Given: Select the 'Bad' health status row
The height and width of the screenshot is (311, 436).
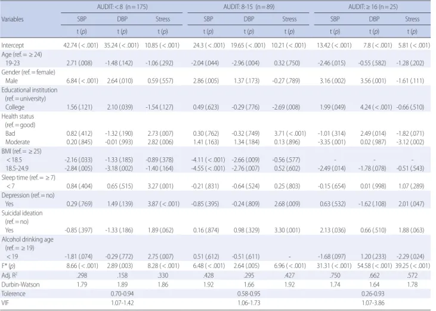Looking at the screenshot, I should [x=10, y=133].
